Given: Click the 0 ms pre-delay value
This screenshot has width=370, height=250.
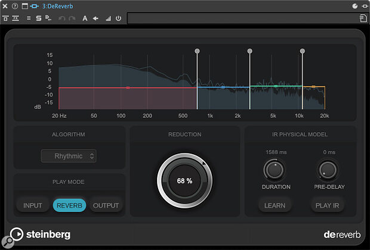Looking at the screenshot, I should 329,152.
